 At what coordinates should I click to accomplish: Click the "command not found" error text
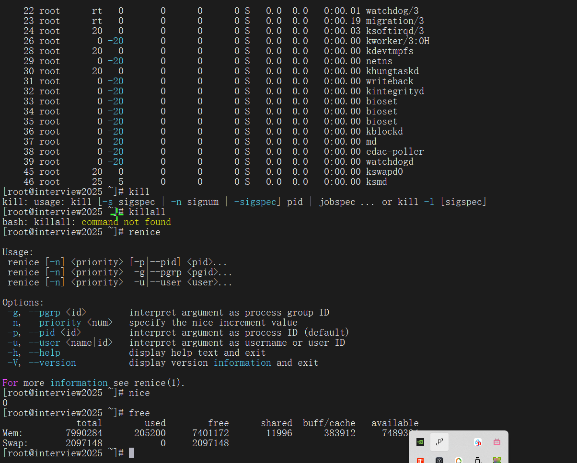126,222
